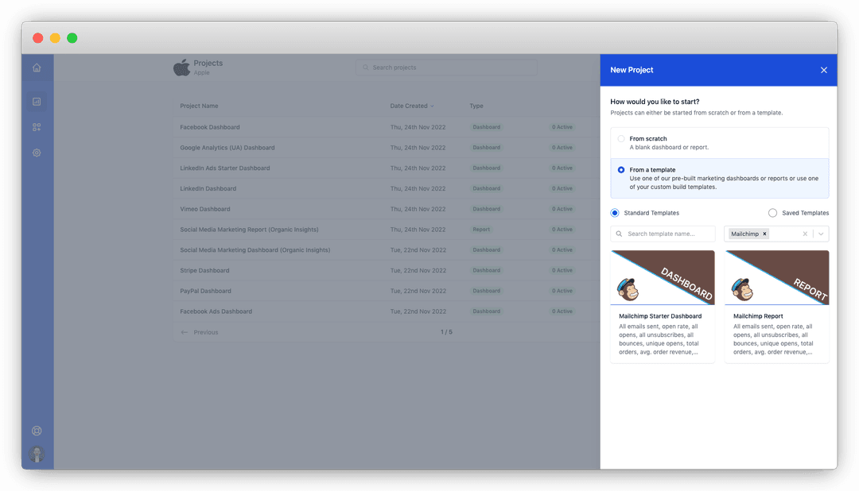859x491 pixels.
Task: Click the red macOS close button
Action: point(38,38)
